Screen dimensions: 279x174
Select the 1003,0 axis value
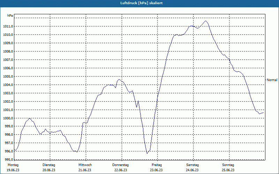click(8, 93)
